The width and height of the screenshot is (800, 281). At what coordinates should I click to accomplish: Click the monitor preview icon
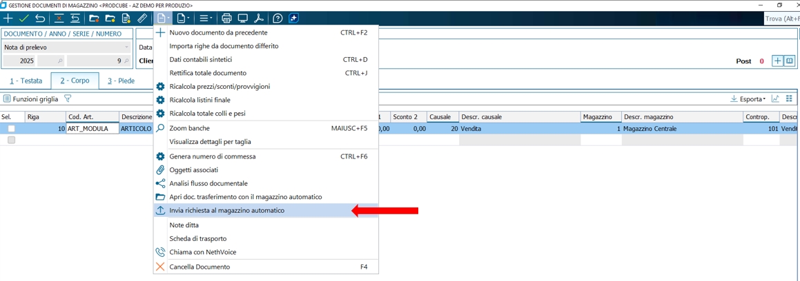coord(243,19)
